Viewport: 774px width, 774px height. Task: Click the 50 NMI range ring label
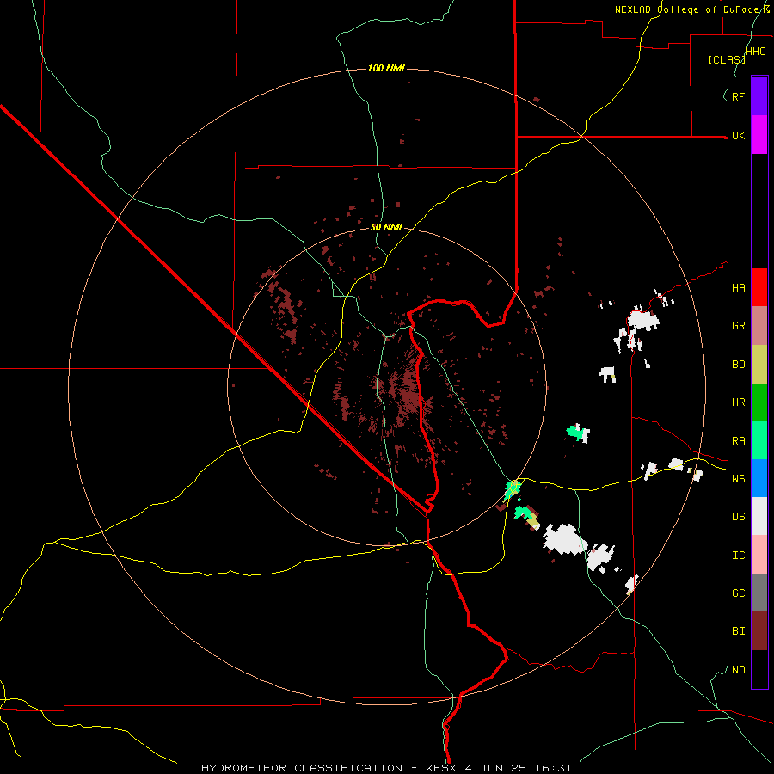pyautogui.click(x=386, y=227)
